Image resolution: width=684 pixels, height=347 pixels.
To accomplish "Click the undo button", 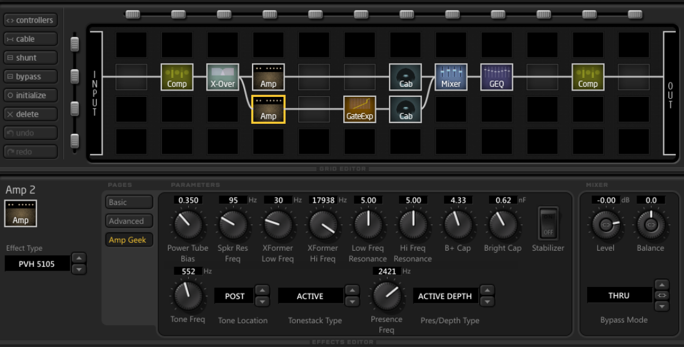I will [31, 133].
